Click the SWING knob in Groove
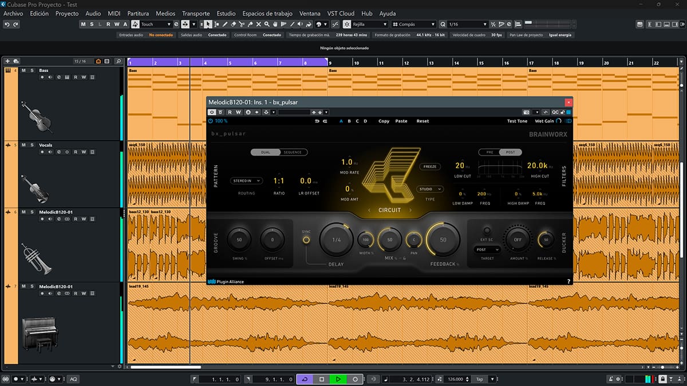Screen dimensions: 687x386 (x=239, y=240)
